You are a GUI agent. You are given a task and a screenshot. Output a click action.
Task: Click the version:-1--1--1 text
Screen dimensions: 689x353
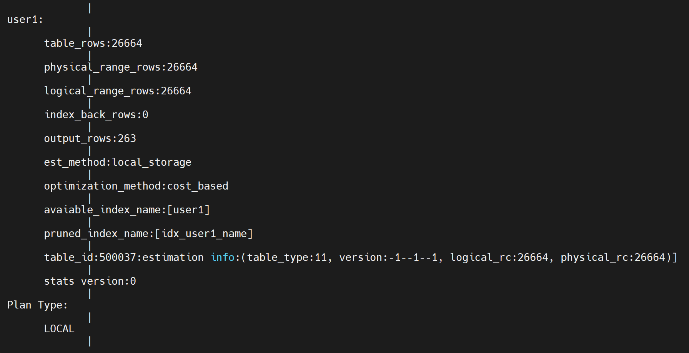(388, 257)
